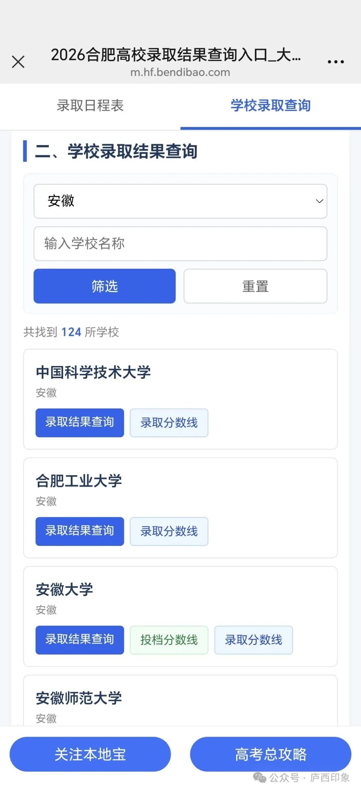This screenshot has height=792, width=361.
Task: View 录取分数线 for 合肥工业大学
Action: (x=169, y=531)
